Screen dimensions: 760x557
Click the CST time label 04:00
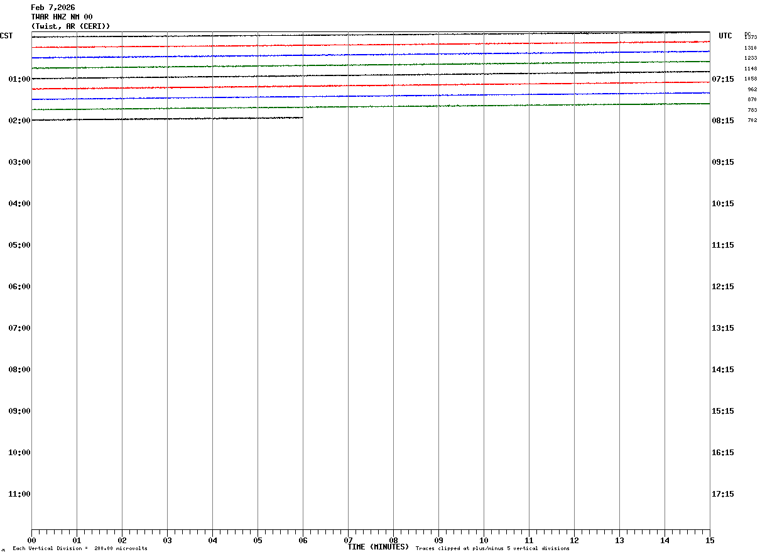click(19, 203)
